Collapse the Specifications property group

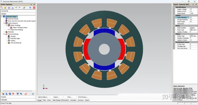pyautogui.click(x=174, y=7)
